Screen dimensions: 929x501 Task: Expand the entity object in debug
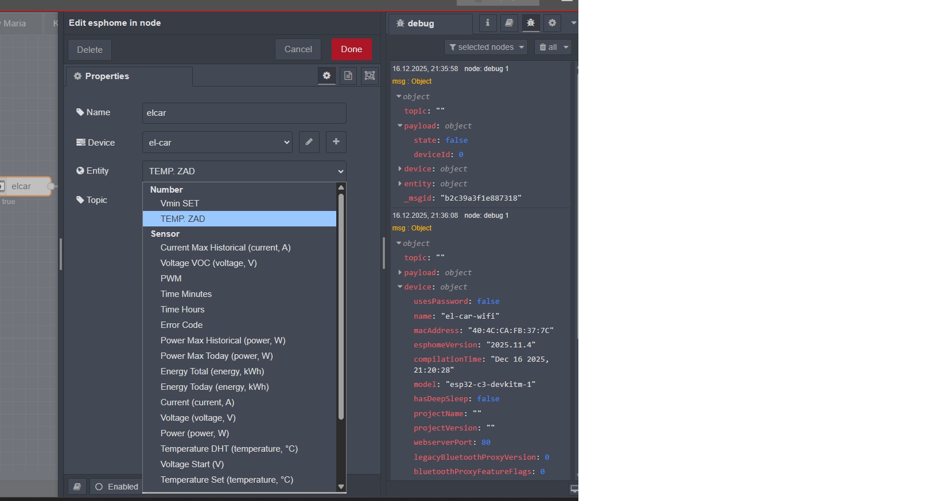click(x=400, y=183)
